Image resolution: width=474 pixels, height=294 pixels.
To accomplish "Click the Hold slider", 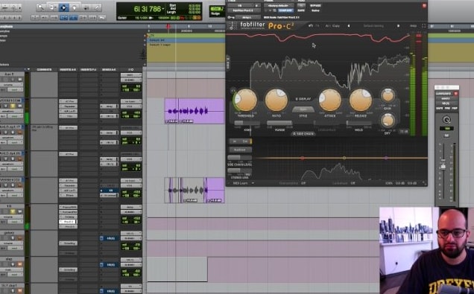I will click(358, 124).
